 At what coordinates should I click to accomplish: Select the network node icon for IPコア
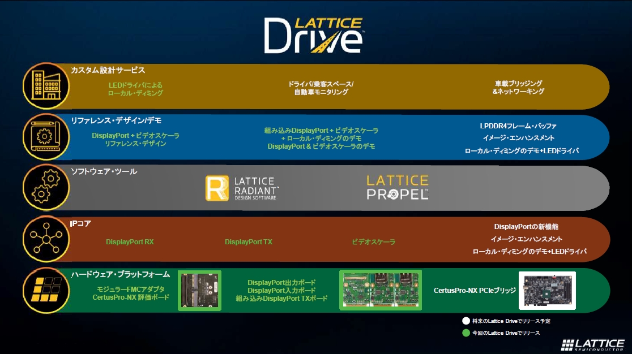point(46,239)
